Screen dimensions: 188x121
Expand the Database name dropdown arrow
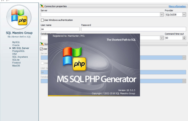click(162, 38)
